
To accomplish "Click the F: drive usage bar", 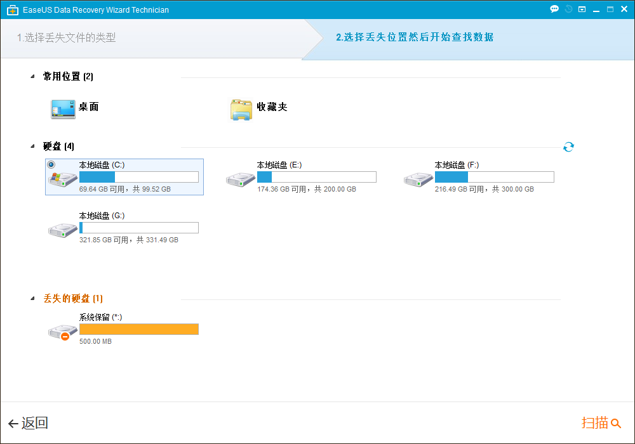I will click(495, 177).
